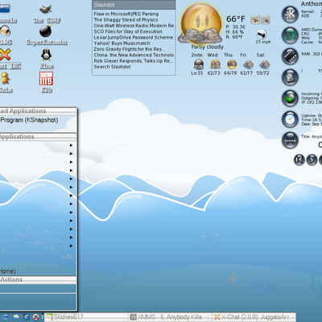
Task: Open headline Yahoo! Buys Musicmatch
Action: click(x=122, y=43)
